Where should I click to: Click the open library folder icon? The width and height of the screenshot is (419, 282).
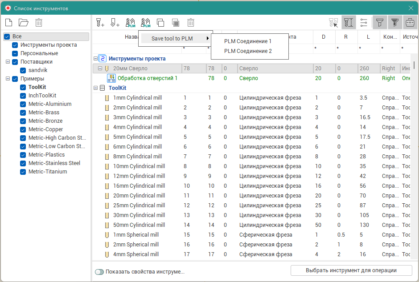click(24, 22)
